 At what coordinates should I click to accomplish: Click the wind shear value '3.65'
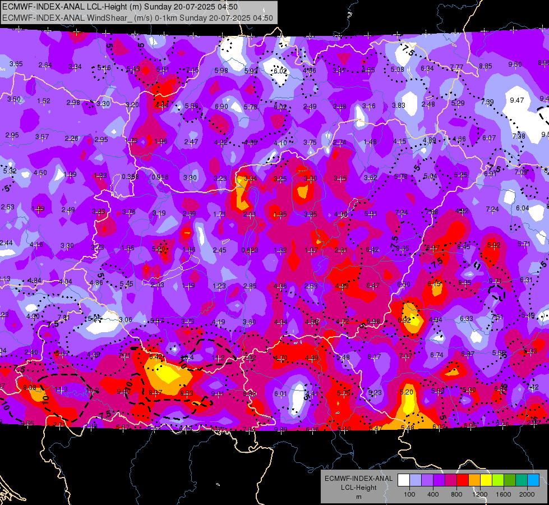tap(16, 64)
